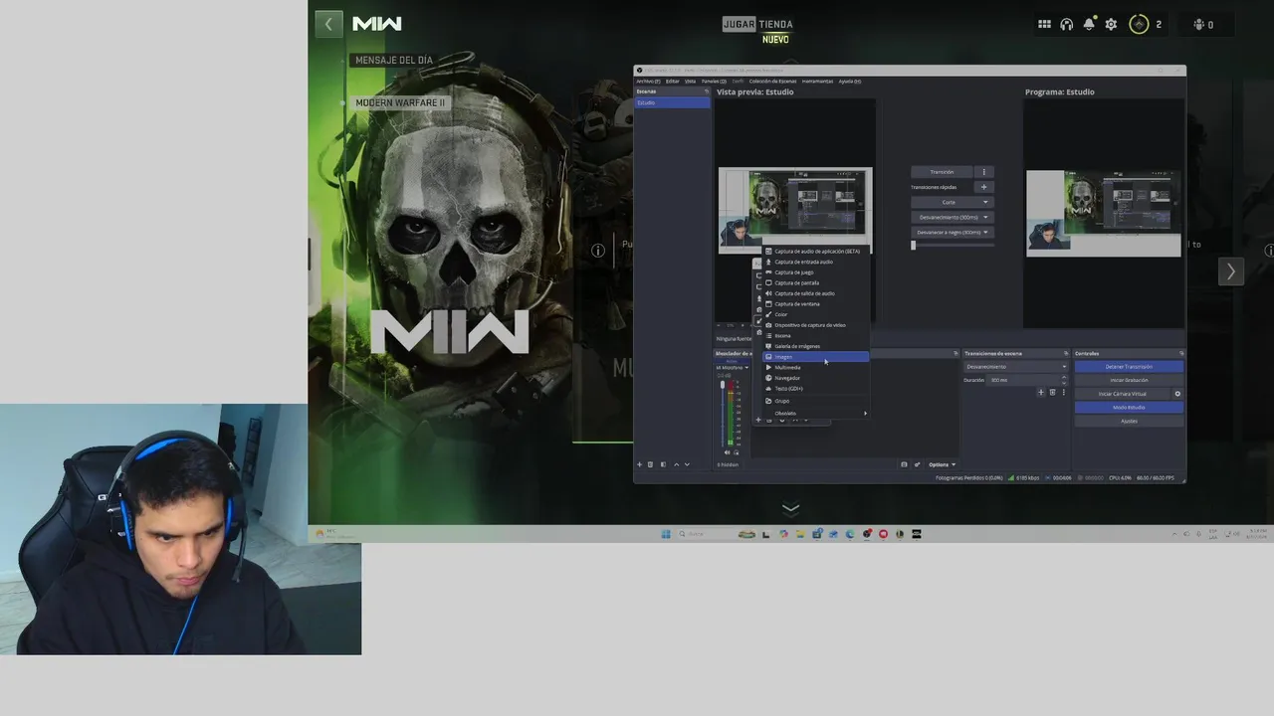Click Detener Transmisión button
The width and height of the screenshot is (1274, 716).
[x=1129, y=367]
